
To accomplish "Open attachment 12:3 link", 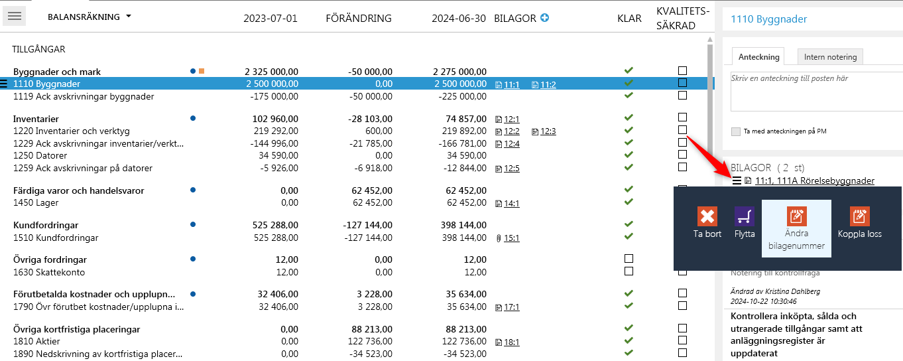I will [x=544, y=131].
